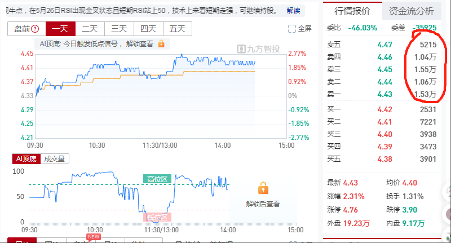Open the 资金流分析 tab
451x243 pixels.
tap(412, 11)
